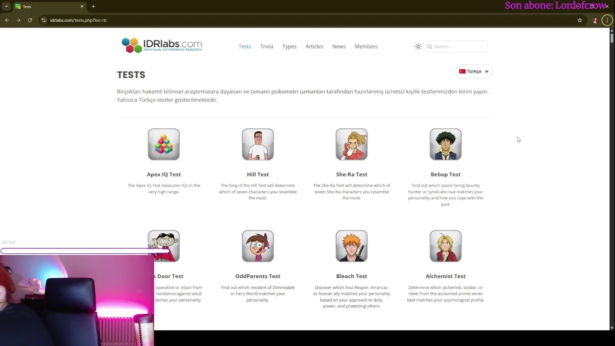Click the page scrollbar down arrow
The image size is (615, 346).
pos(612,328)
